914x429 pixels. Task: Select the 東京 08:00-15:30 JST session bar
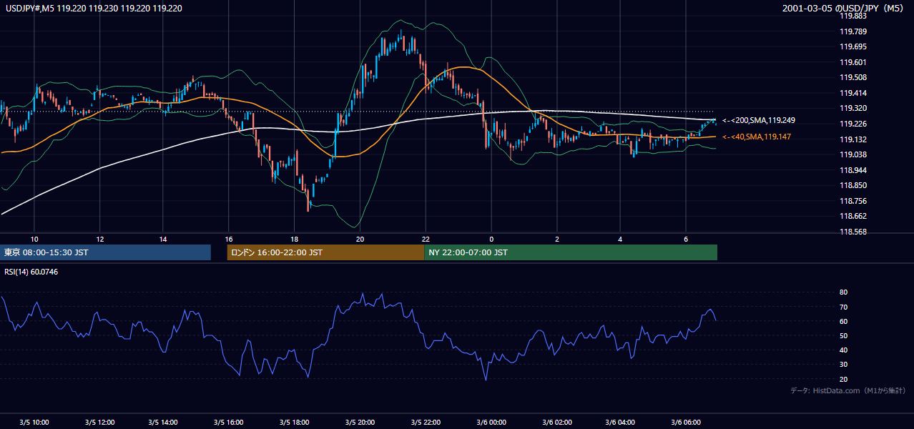coord(106,252)
